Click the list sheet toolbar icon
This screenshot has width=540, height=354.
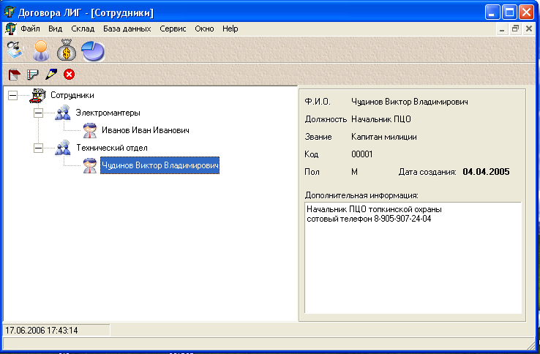[33, 75]
